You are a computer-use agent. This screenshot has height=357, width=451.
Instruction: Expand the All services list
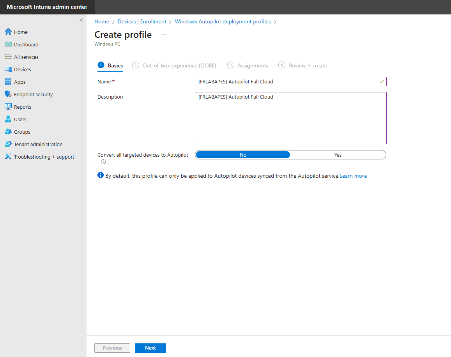[9, 57]
